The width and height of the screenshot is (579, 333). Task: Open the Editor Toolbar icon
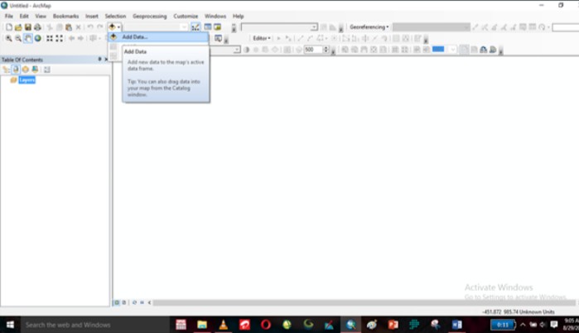pyautogui.click(x=195, y=27)
